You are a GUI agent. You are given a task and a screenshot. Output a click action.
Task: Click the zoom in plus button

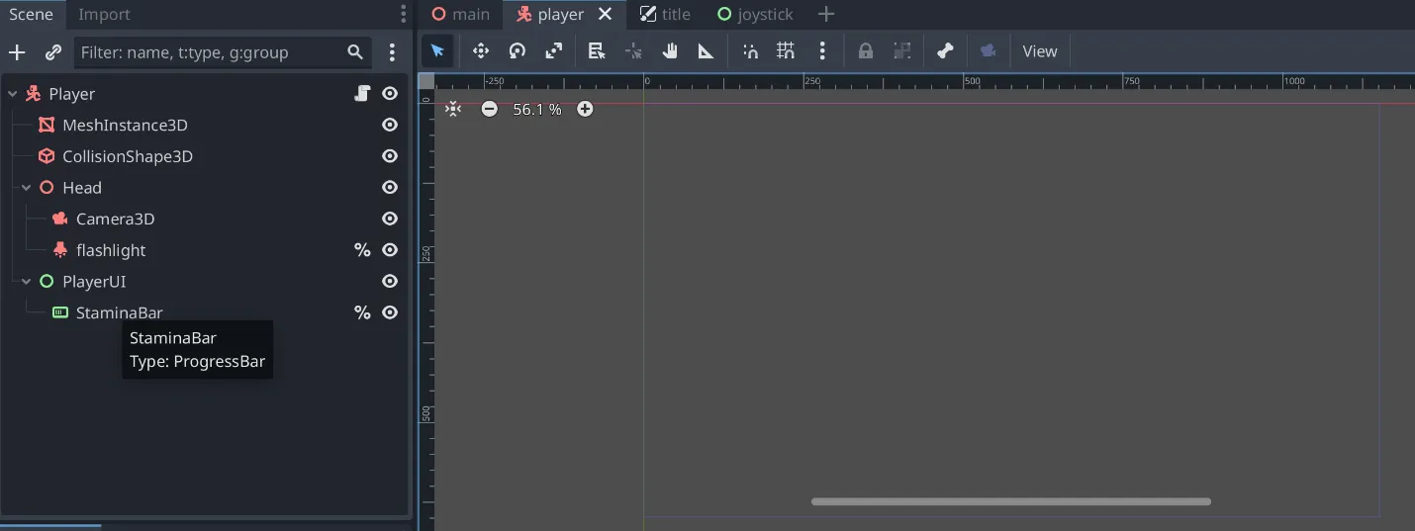585,109
